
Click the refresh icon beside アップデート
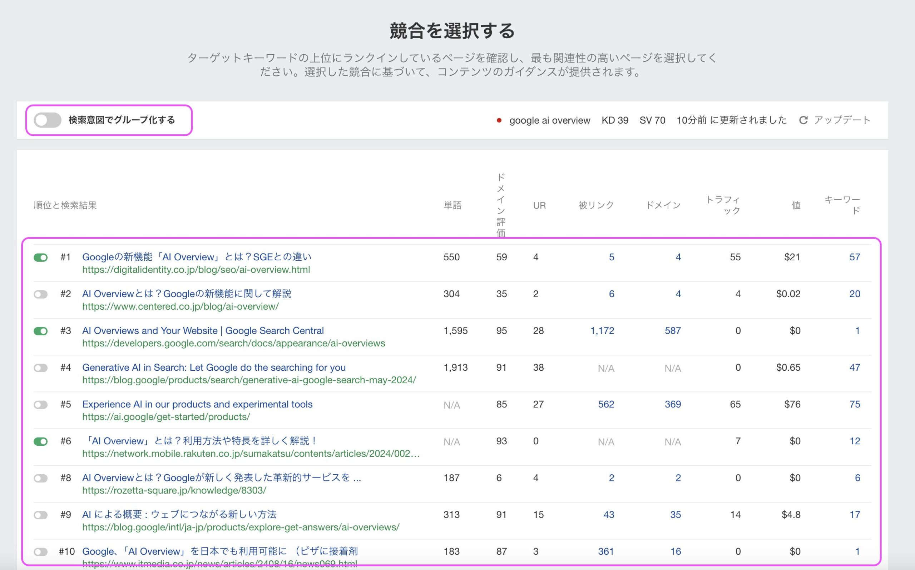(803, 120)
